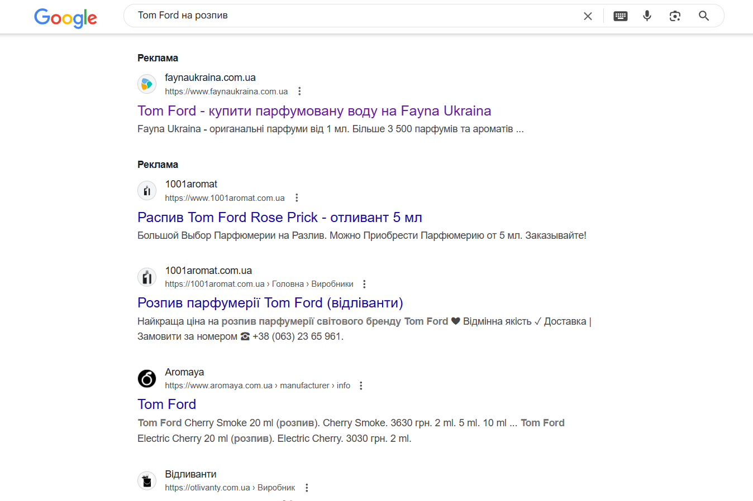
Task: Open 'Распив Tom Ford Rose Prick' link
Action: (279, 218)
